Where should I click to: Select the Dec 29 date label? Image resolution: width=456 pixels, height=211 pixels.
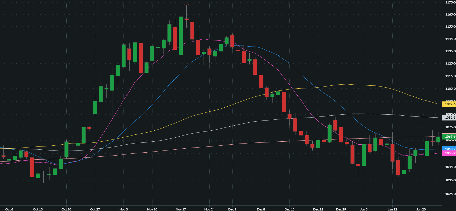click(341, 209)
